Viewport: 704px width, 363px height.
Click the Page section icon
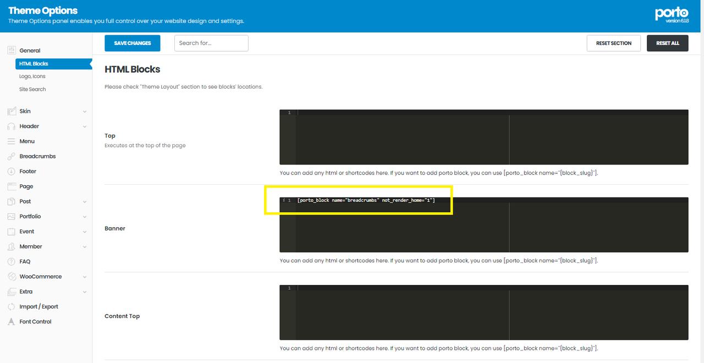(x=12, y=186)
